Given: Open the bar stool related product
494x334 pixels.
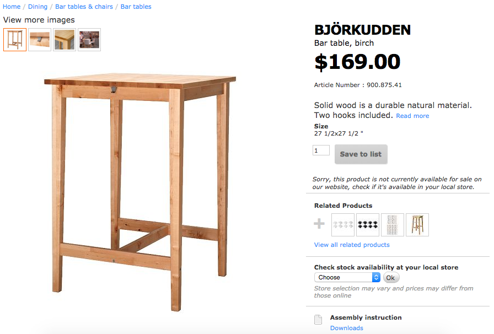Looking at the screenshot, I should pyautogui.click(x=417, y=225).
